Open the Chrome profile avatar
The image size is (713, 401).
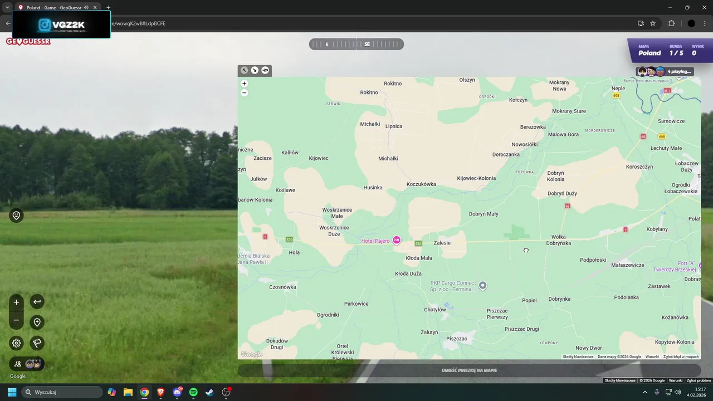coord(691,23)
